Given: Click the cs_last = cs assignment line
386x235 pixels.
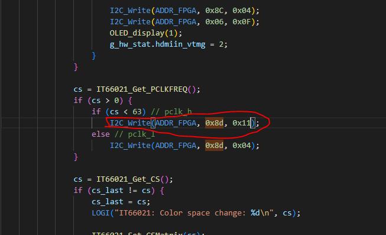Looking at the screenshot, I should tap(121, 202).
